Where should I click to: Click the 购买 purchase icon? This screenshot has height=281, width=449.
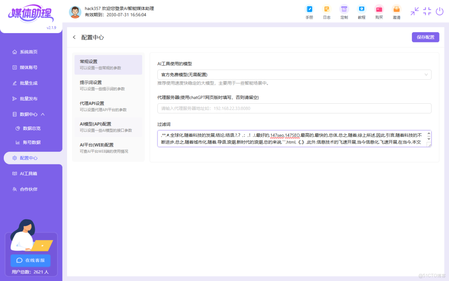tap(379, 11)
